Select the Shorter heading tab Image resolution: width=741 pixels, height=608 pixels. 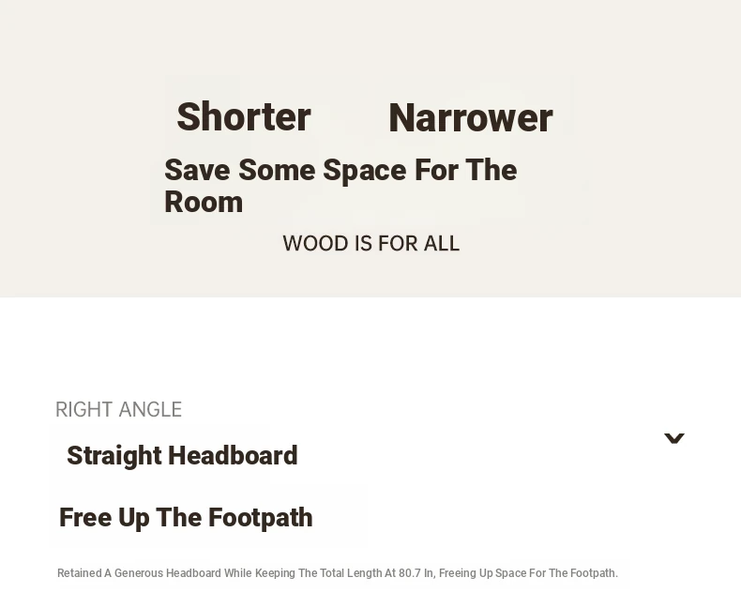[244, 116]
